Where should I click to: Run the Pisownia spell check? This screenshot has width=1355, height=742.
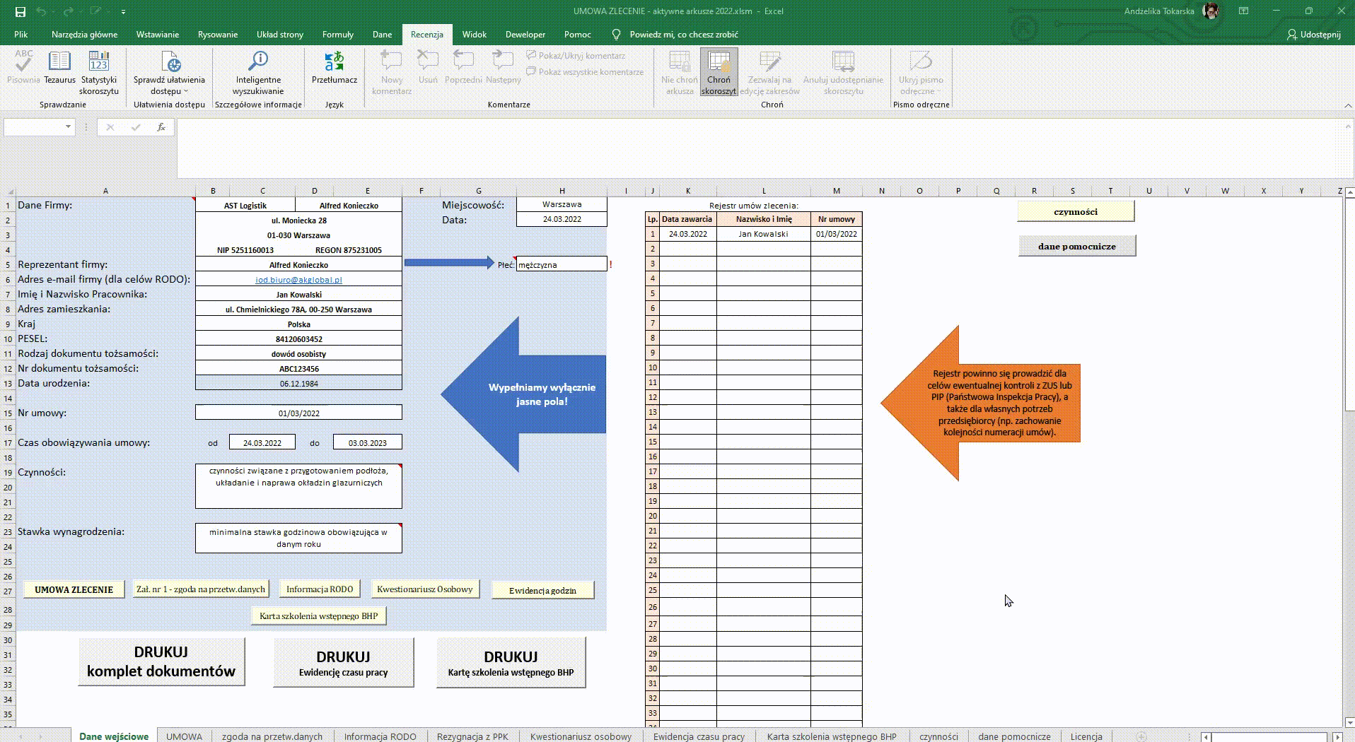point(23,68)
